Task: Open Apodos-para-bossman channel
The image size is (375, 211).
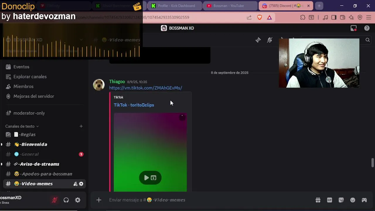Action: click(x=44, y=174)
